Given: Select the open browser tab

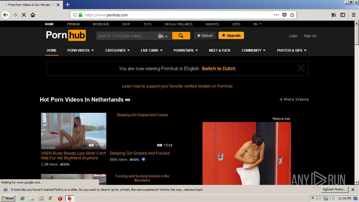Looking at the screenshot, I should pyautogui.click(x=31, y=5).
